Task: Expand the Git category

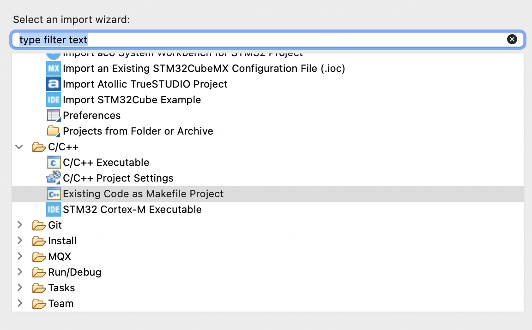Action: coord(19,225)
